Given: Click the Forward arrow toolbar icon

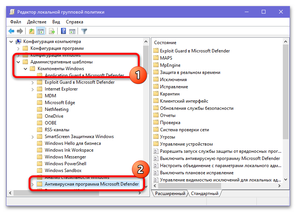Looking at the screenshot, I should coord(20,31).
